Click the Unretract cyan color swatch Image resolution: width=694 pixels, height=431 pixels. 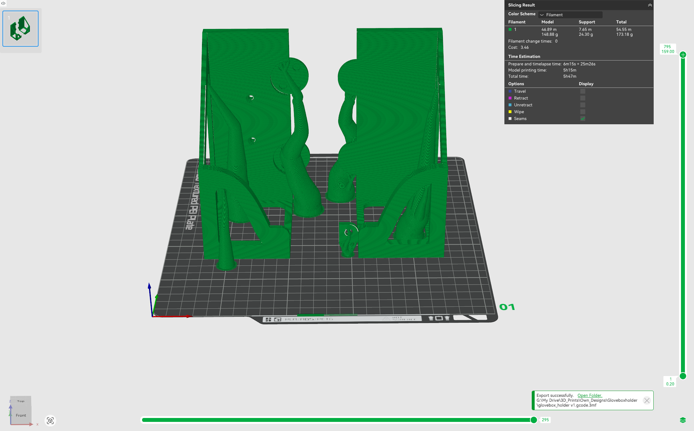(x=510, y=105)
